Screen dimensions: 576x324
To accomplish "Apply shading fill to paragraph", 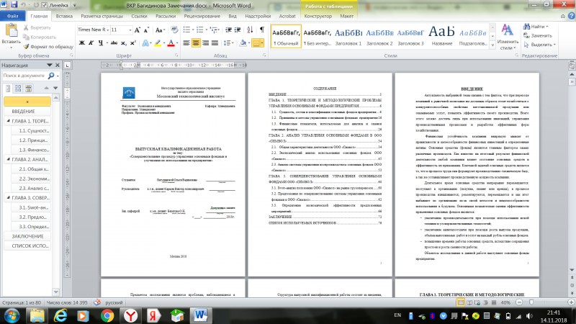I will tap(243, 43).
